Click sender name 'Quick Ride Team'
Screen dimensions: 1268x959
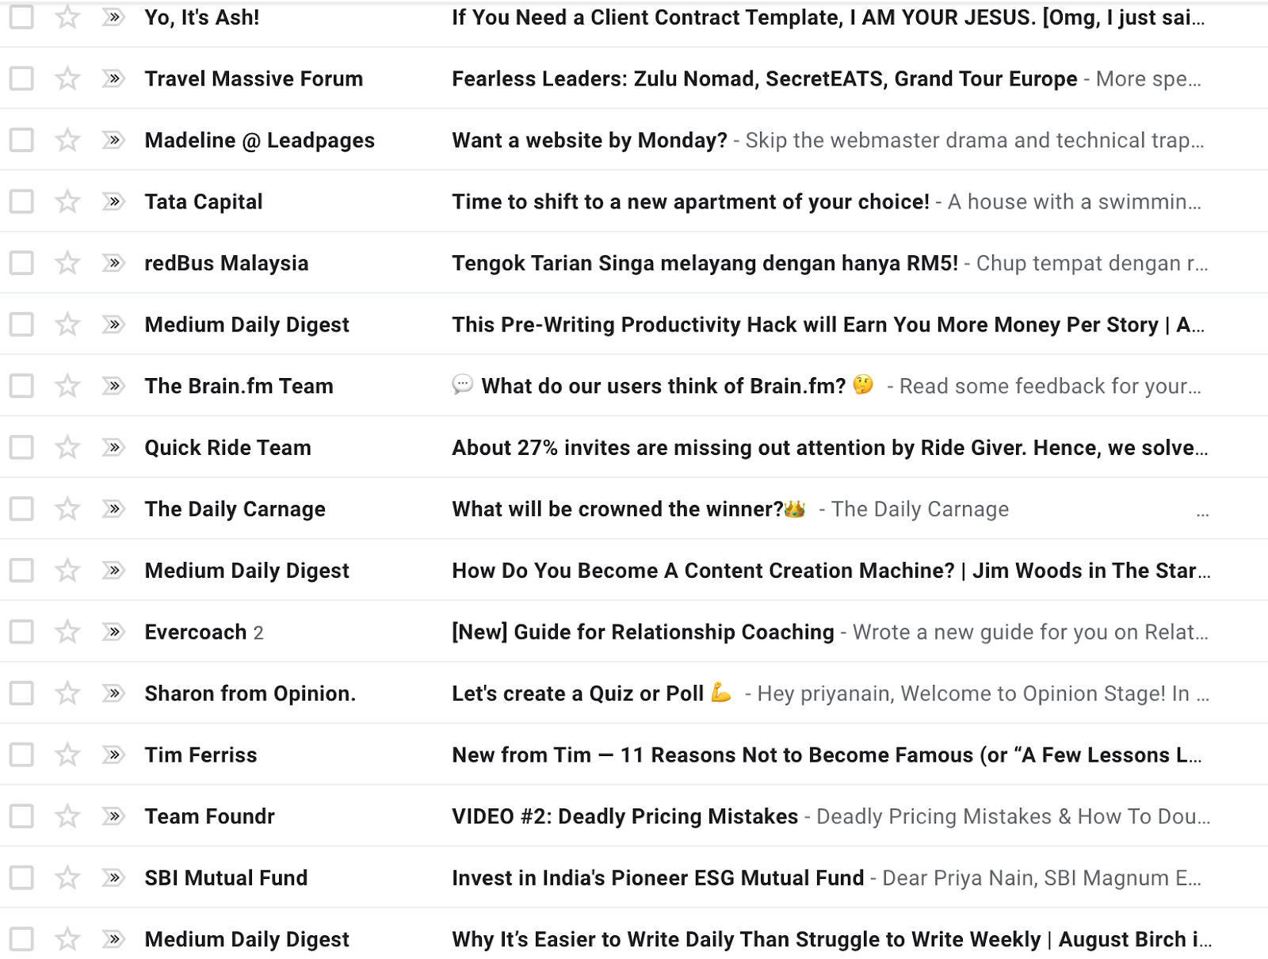point(228,447)
